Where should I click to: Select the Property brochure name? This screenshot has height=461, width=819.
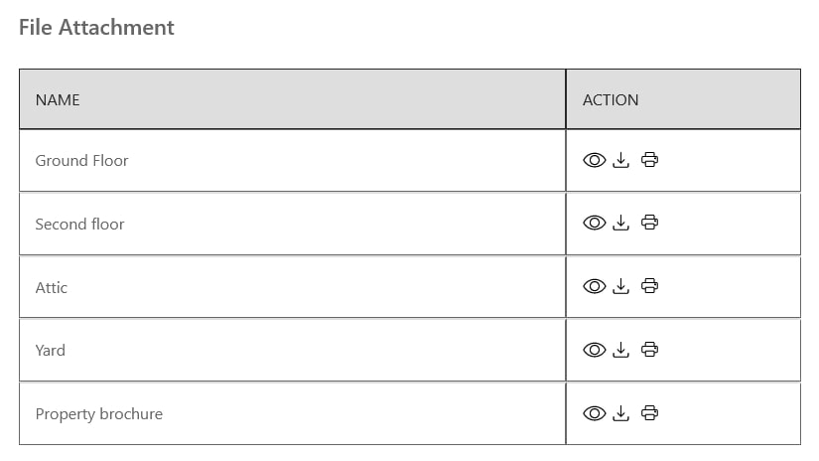coord(98,413)
